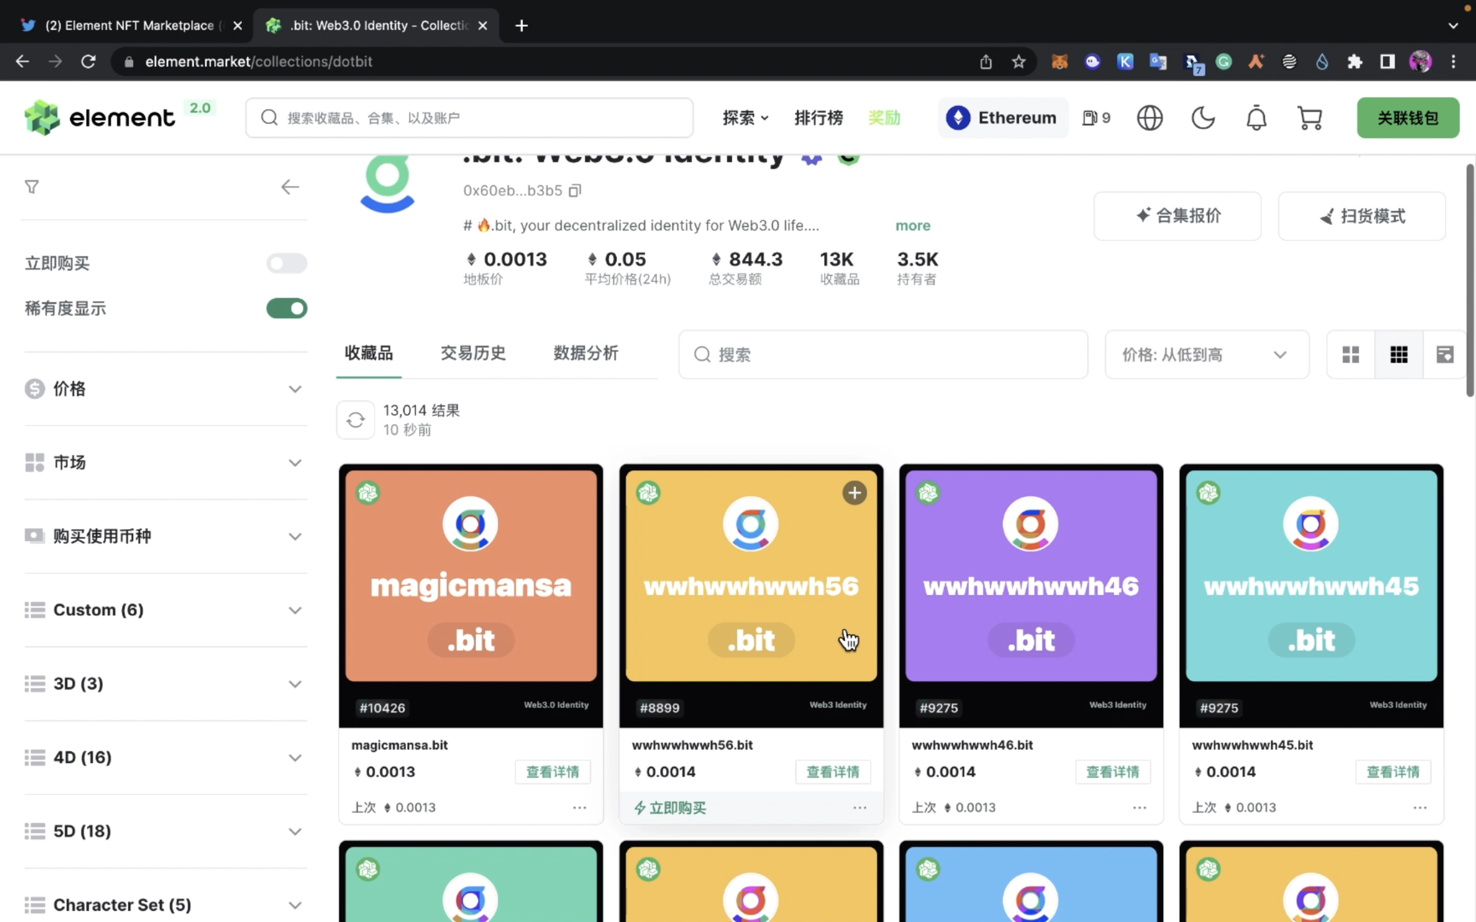This screenshot has width=1476, height=922.
Task: Click the Element logo in header
Action: coord(100,118)
